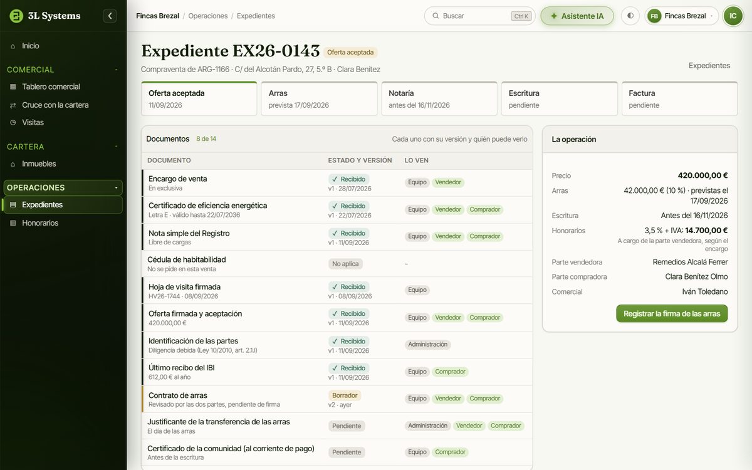Click Expedientes breadcrumb link
The width and height of the screenshot is (752, 470).
[256, 16]
